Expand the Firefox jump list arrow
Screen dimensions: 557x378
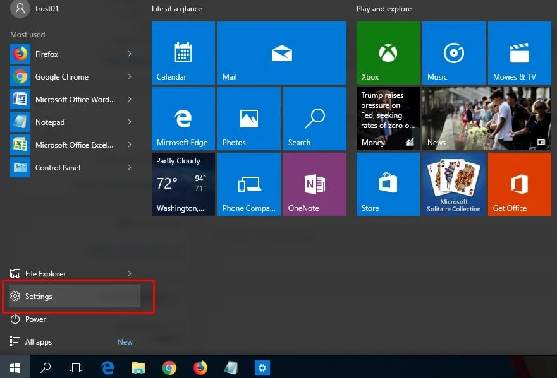(x=130, y=54)
